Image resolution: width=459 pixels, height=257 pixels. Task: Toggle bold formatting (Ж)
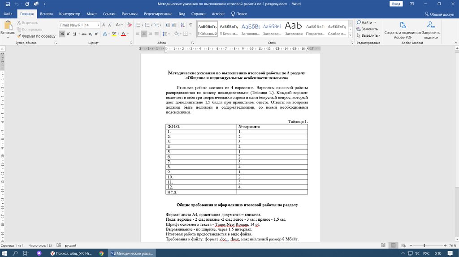point(62,34)
